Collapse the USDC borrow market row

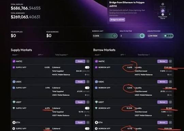pyautogui.click(x=170, y=82)
